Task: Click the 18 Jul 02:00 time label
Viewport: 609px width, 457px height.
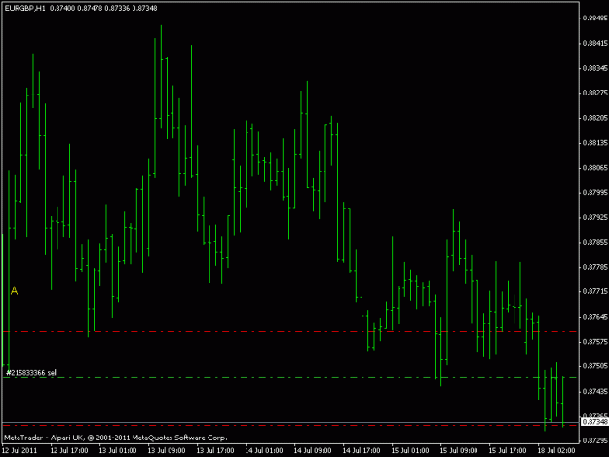Action: click(556, 450)
